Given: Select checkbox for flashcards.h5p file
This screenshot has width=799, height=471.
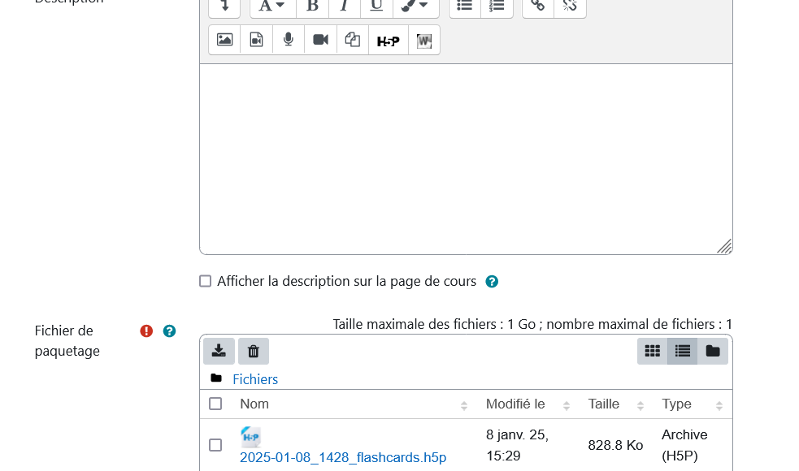Looking at the screenshot, I should 215,445.
